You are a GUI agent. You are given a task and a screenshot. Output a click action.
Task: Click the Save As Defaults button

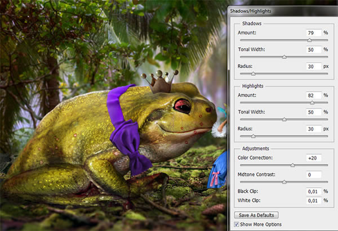click(x=256, y=215)
